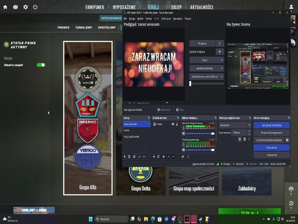
Task: Pop out Źródła obrazu dock panel
Action: pyautogui.click(x=178, y=118)
